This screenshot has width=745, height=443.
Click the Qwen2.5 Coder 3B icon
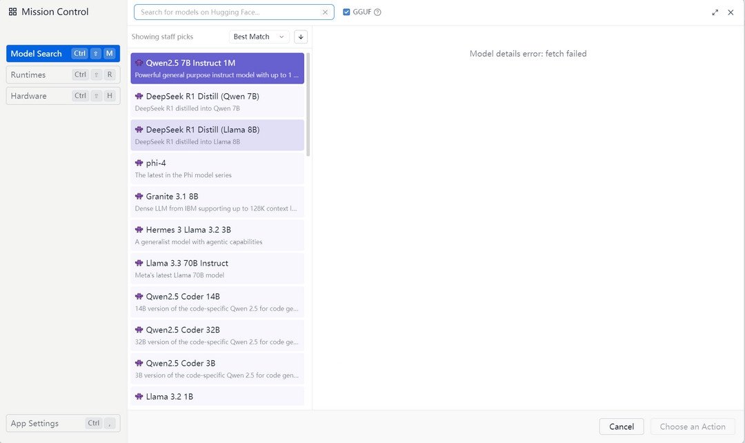(x=139, y=363)
